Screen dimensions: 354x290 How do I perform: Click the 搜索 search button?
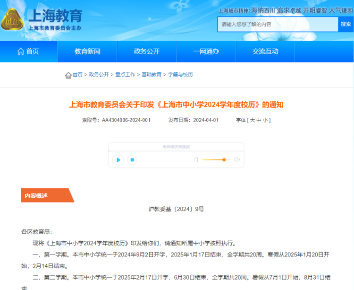pos(346,24)
